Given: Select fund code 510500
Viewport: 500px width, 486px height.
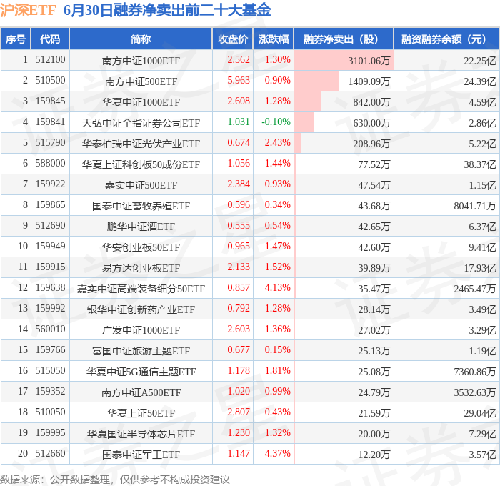Looking at the screenshot, I should tap(50, 81).
